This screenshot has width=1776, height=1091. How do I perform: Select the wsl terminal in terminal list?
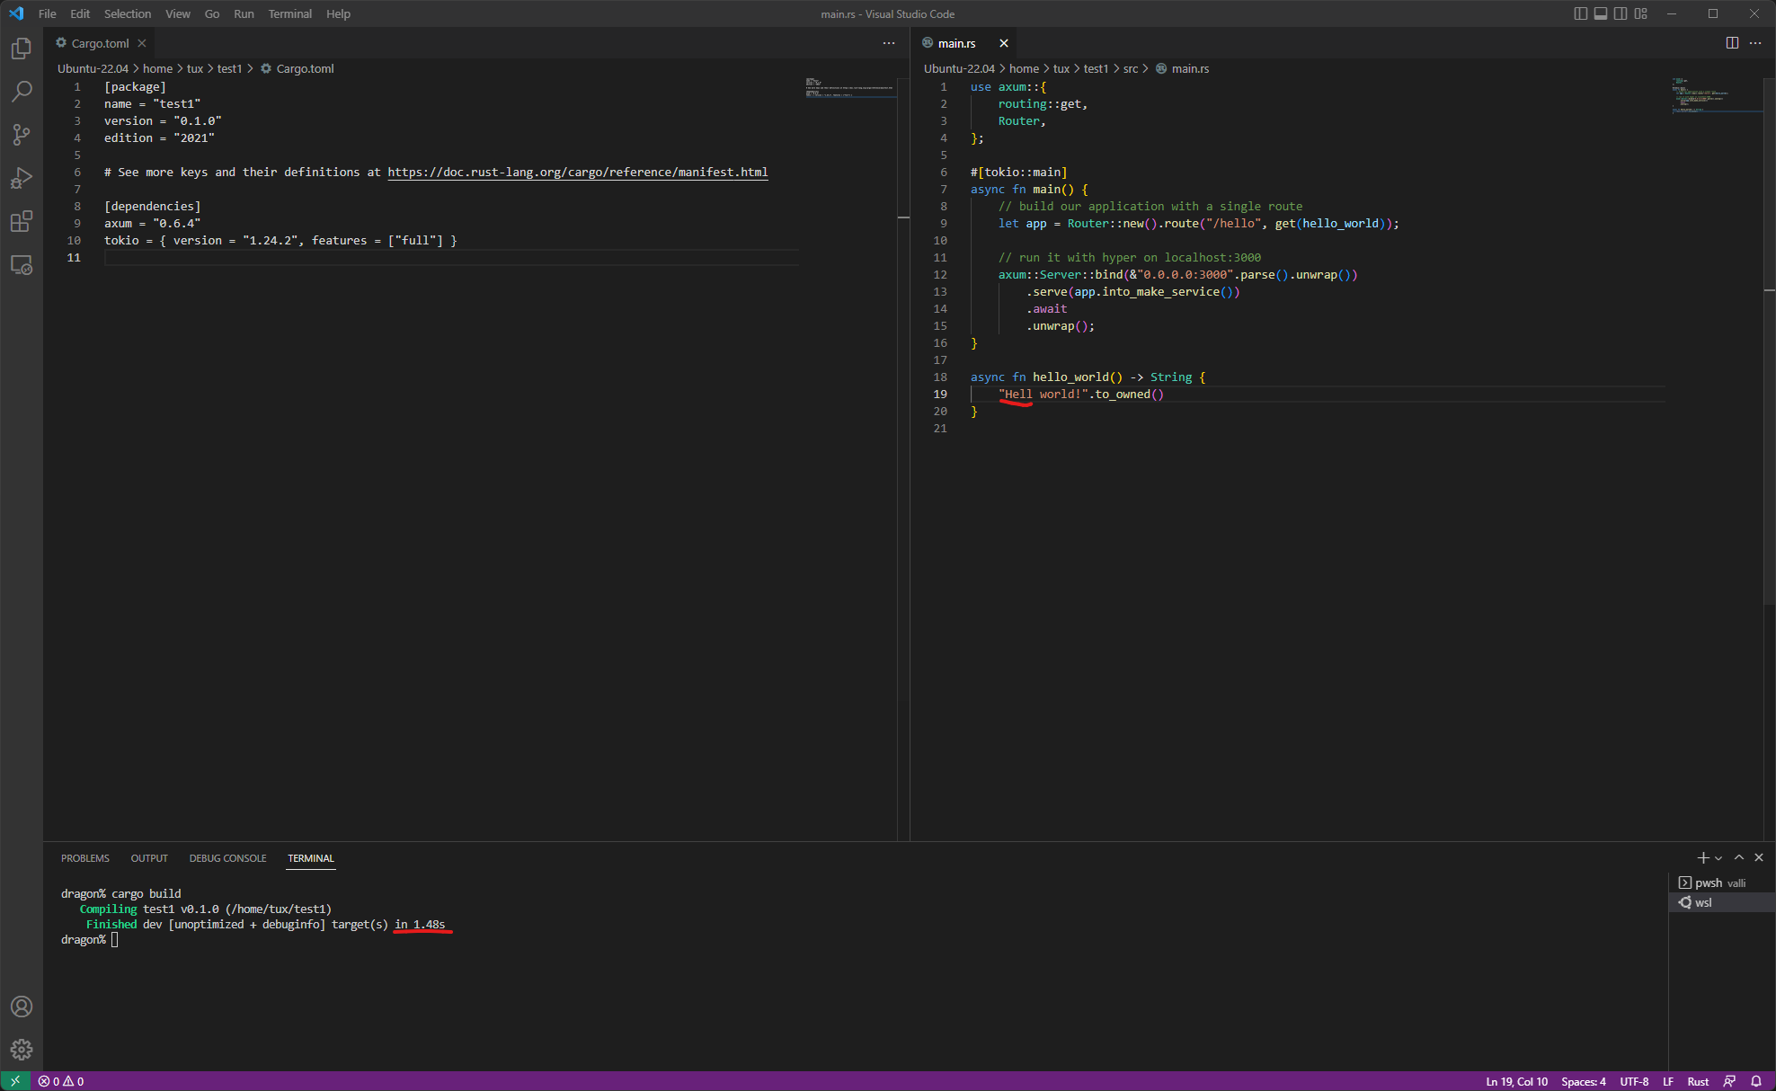1701,902
